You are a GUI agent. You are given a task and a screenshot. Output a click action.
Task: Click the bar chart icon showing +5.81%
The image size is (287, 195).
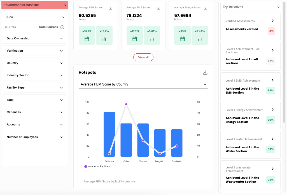[152, 39]
